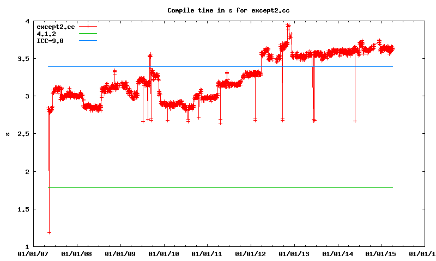436x261 pixels.
Task: Click the y-axis label 's'
Action: 7,134
